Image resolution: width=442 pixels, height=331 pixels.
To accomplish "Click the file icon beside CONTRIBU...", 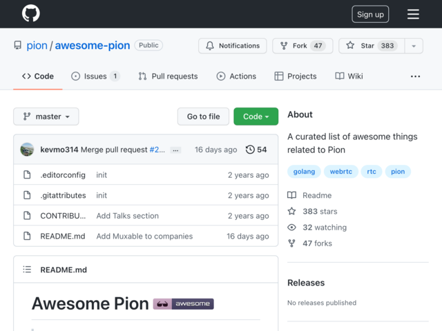I will pos(27,216).
